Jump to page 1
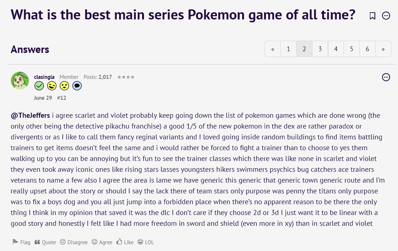Viewport: 398px width, 251px height. click(x=288, y=49)
